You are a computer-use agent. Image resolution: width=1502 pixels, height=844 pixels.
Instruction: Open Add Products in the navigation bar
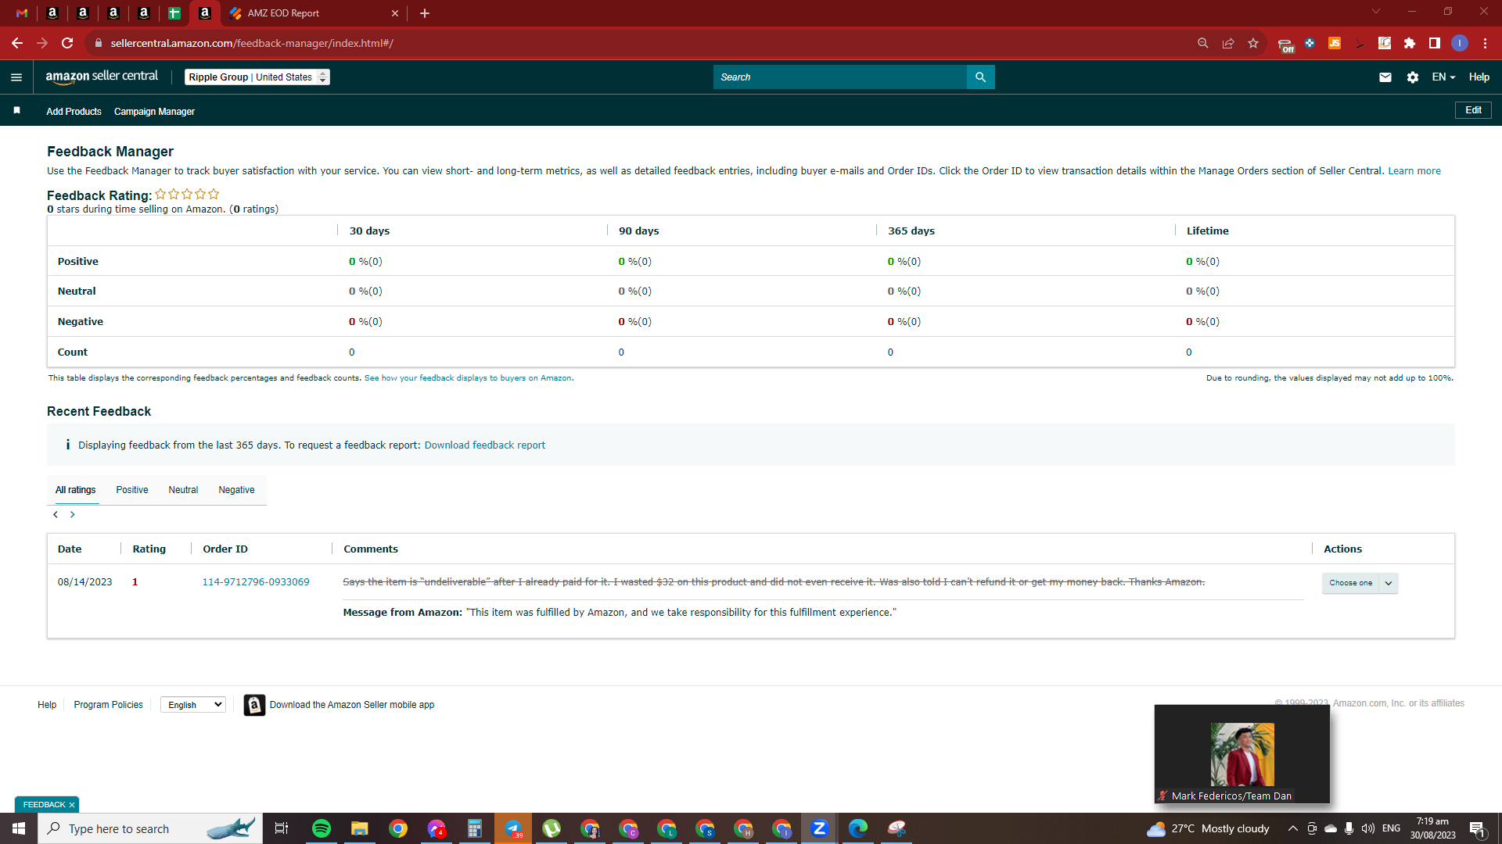click(x=74, y=112)
